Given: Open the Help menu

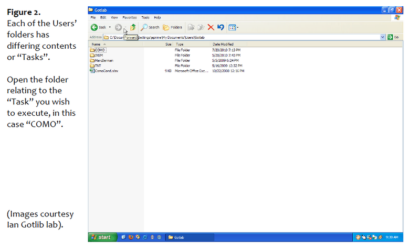Looking at the screenshot, I should 157,18.
